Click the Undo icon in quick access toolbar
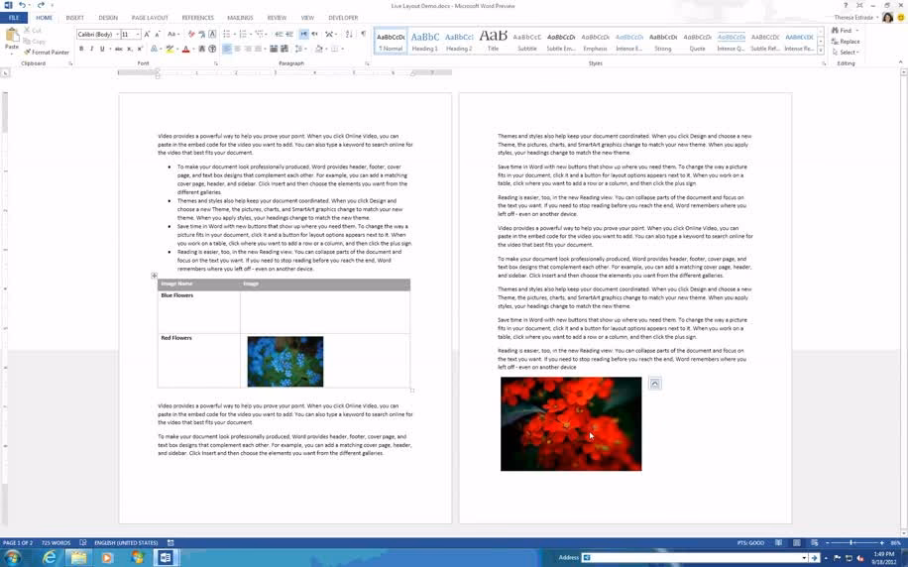Image resolution: width=908 pixels, height=567 pixels. 22,5
